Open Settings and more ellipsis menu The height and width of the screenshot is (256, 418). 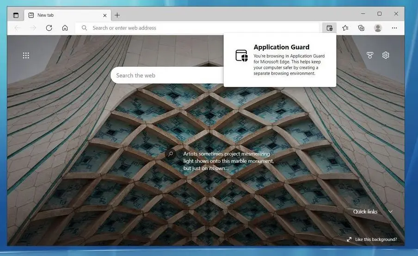click(x=394, y=28)
